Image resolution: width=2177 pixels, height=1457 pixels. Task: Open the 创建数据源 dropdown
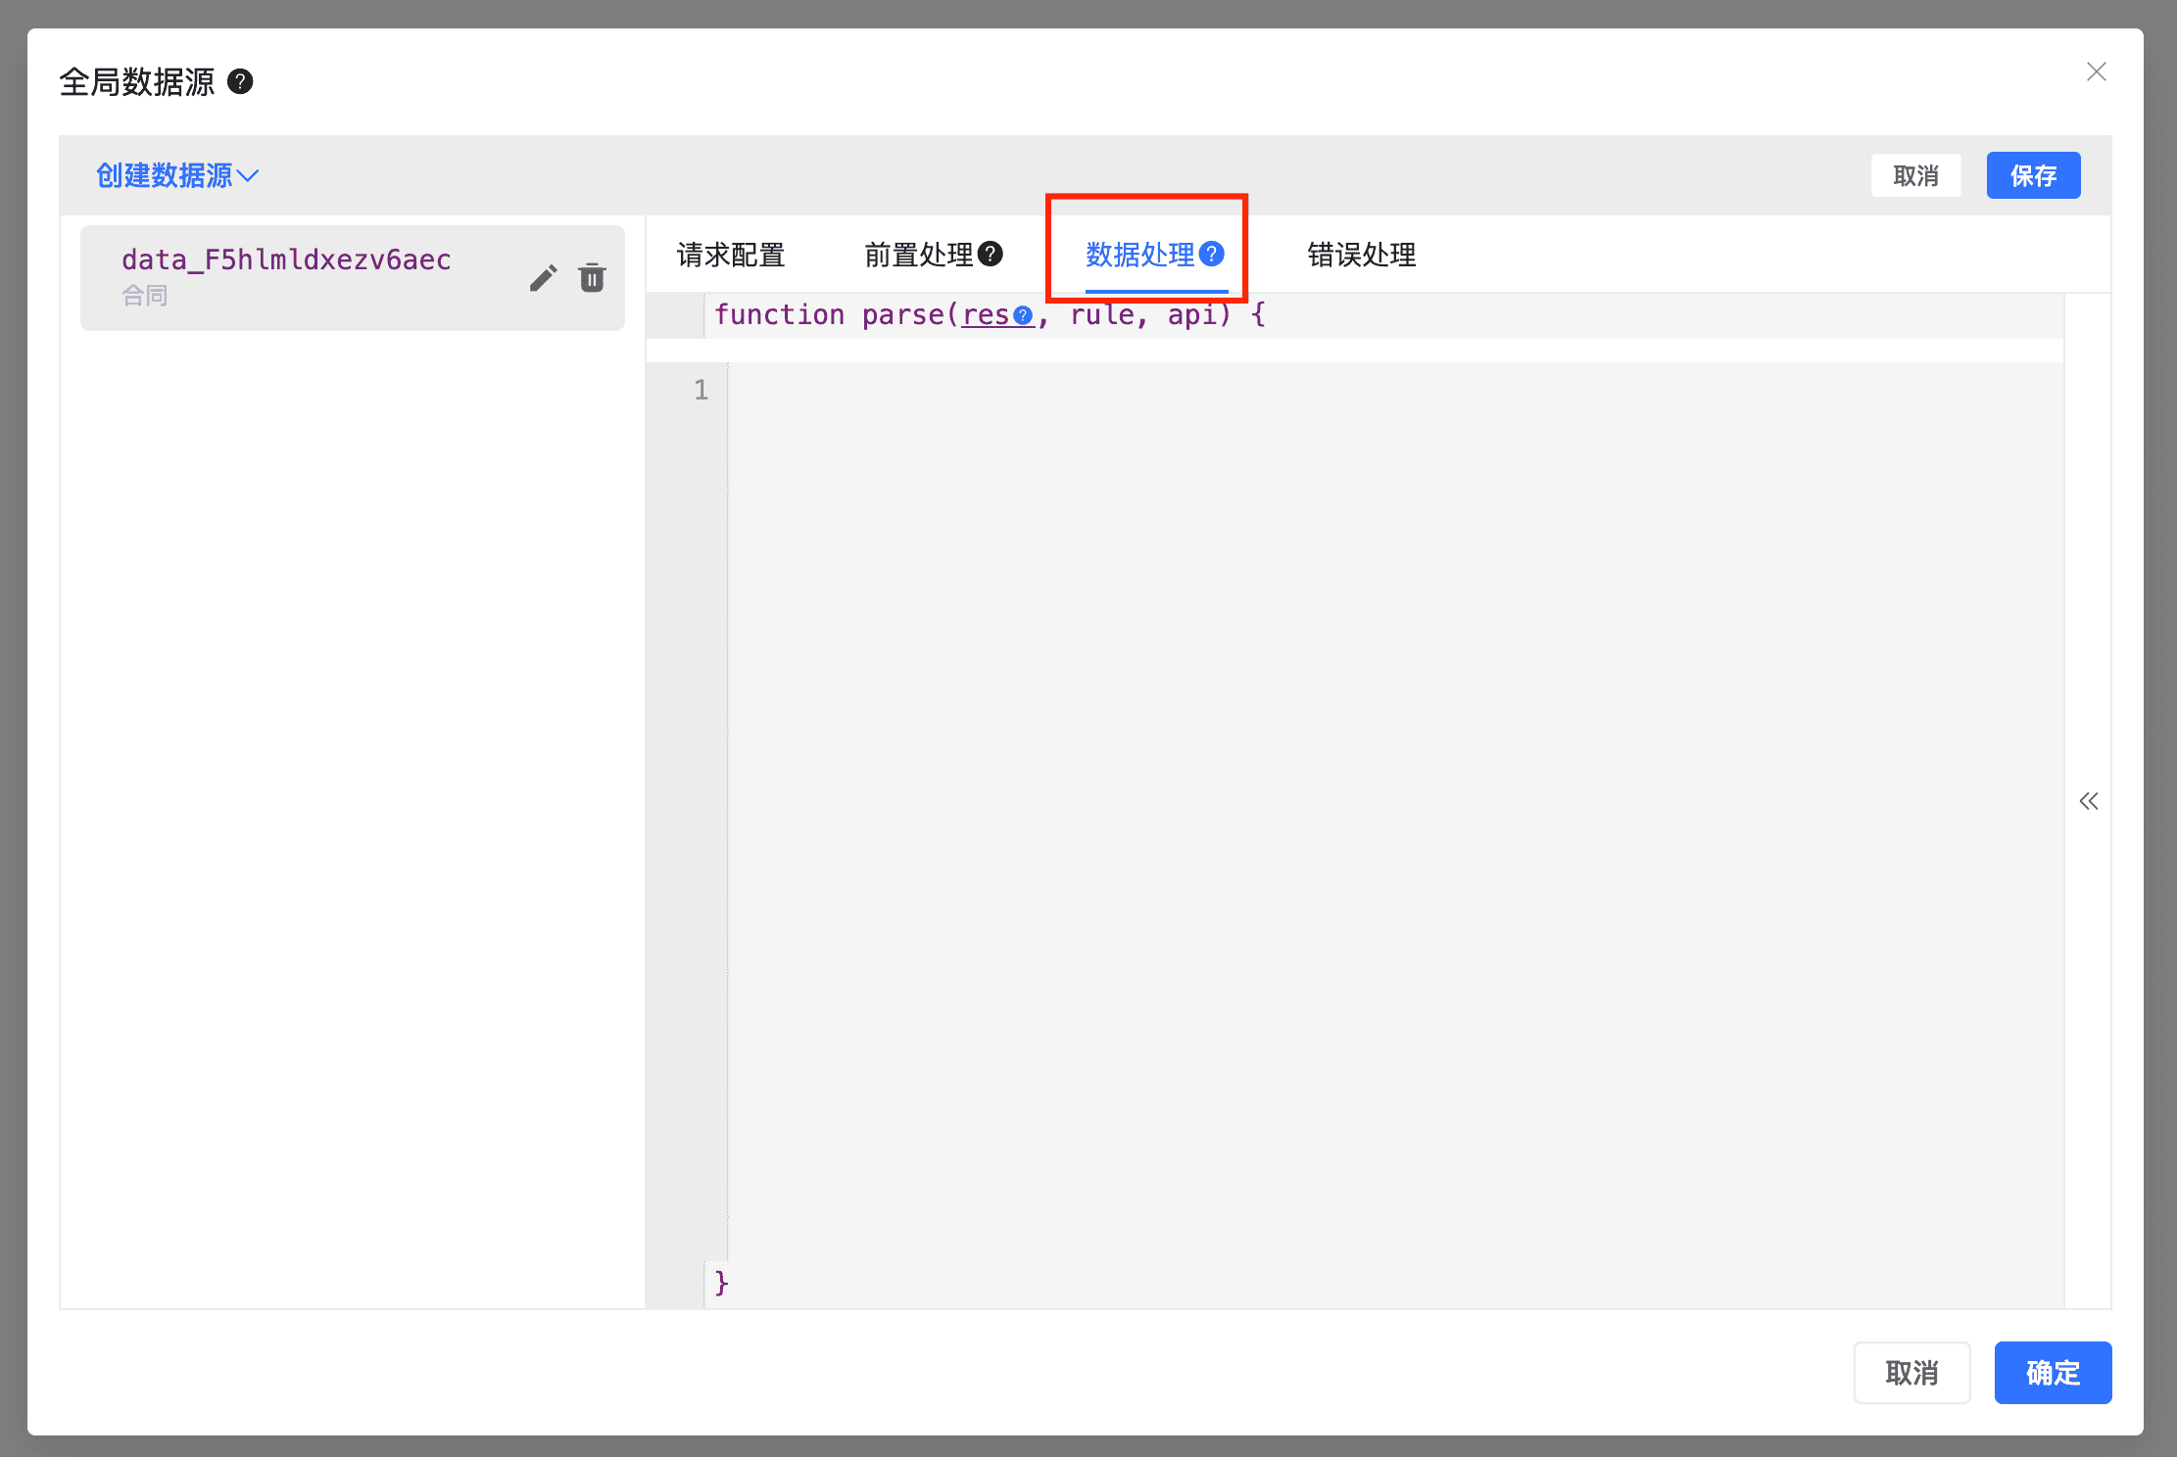pos(176,175)
